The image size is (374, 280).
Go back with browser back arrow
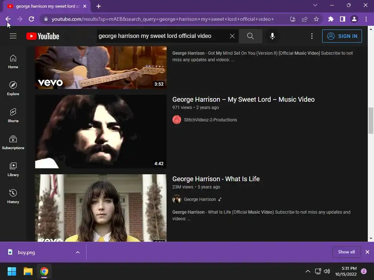[x=8, y=19]
